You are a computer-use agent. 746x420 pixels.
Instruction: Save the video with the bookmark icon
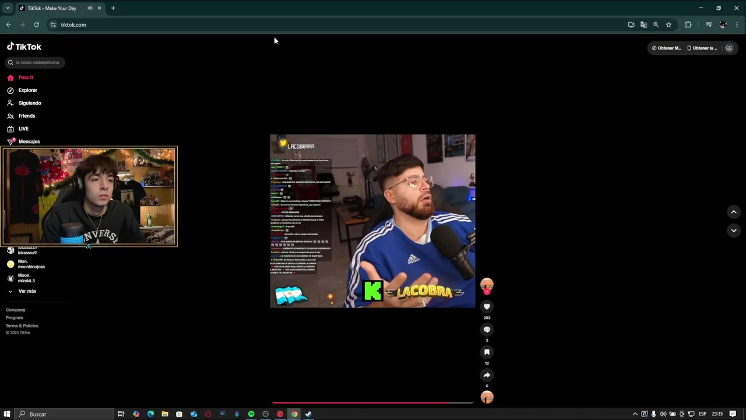(x=487, y=352)
